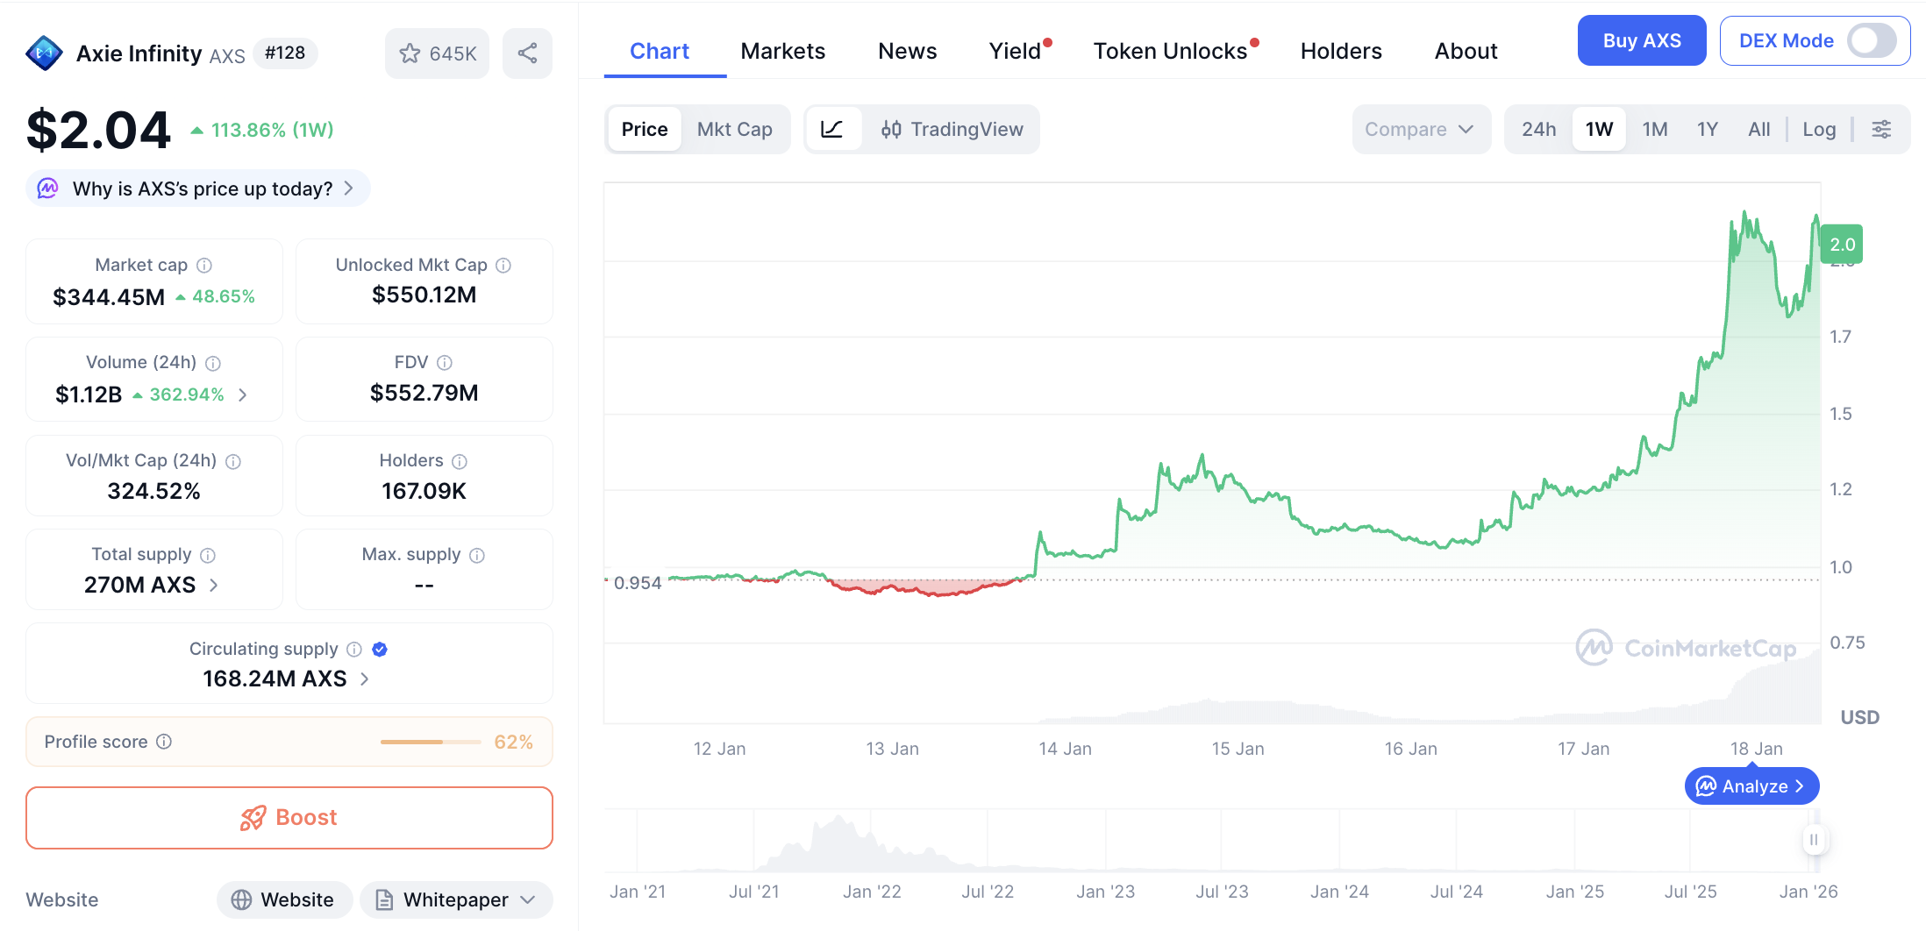Open the Markets tab
Viewport: 1926px width, 931px height.
point(782,51)
